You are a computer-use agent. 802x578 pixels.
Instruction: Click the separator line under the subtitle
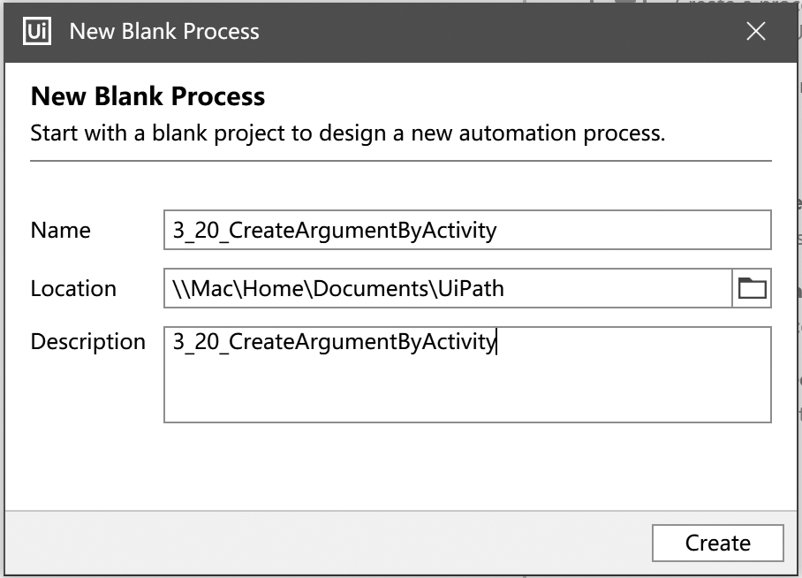400,161
